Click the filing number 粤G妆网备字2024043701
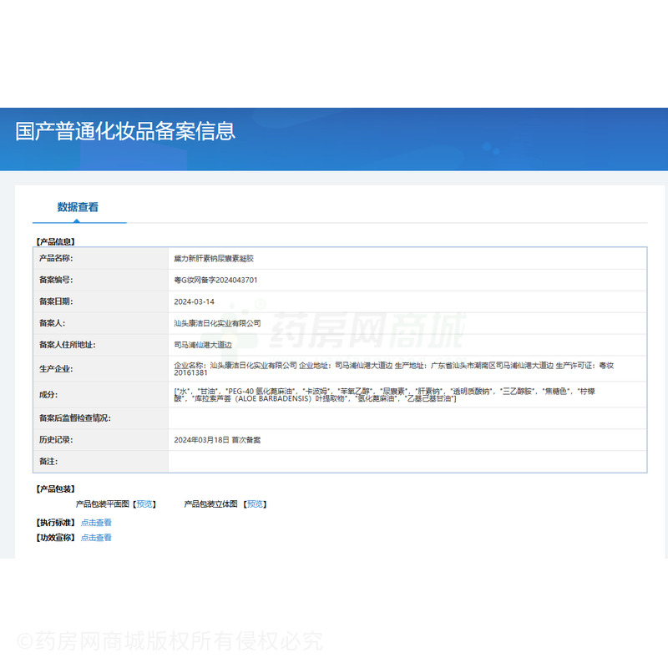 coord(215,281)
